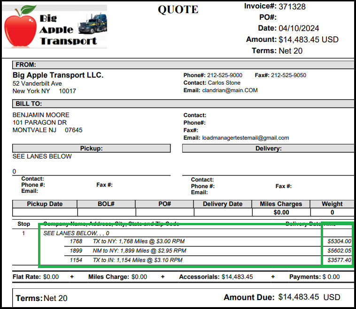Click the Weight column header
Image resolution: width=356 pixels, height=309 pixels.
tap(332, 204)
